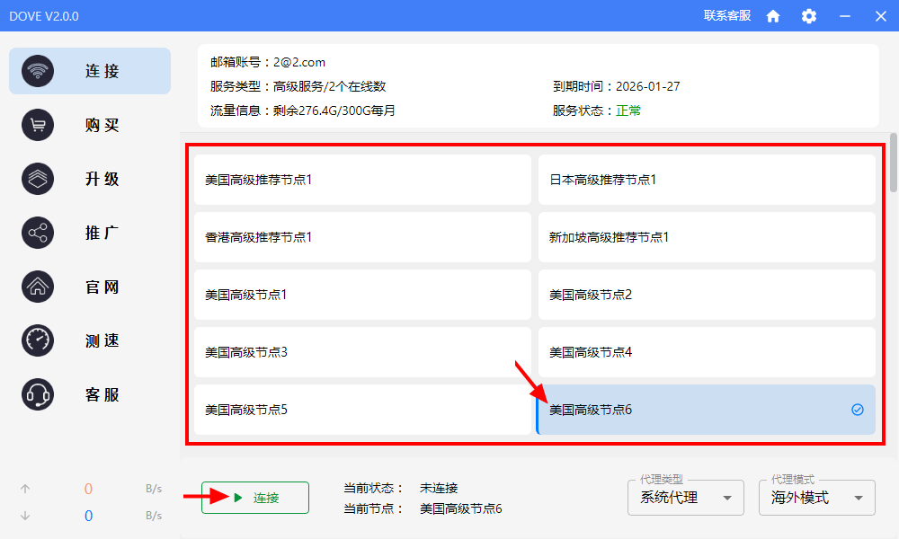Click the shopping cart purchase icon
This screenshot has height=539, width=899.
tap(38, 125)
